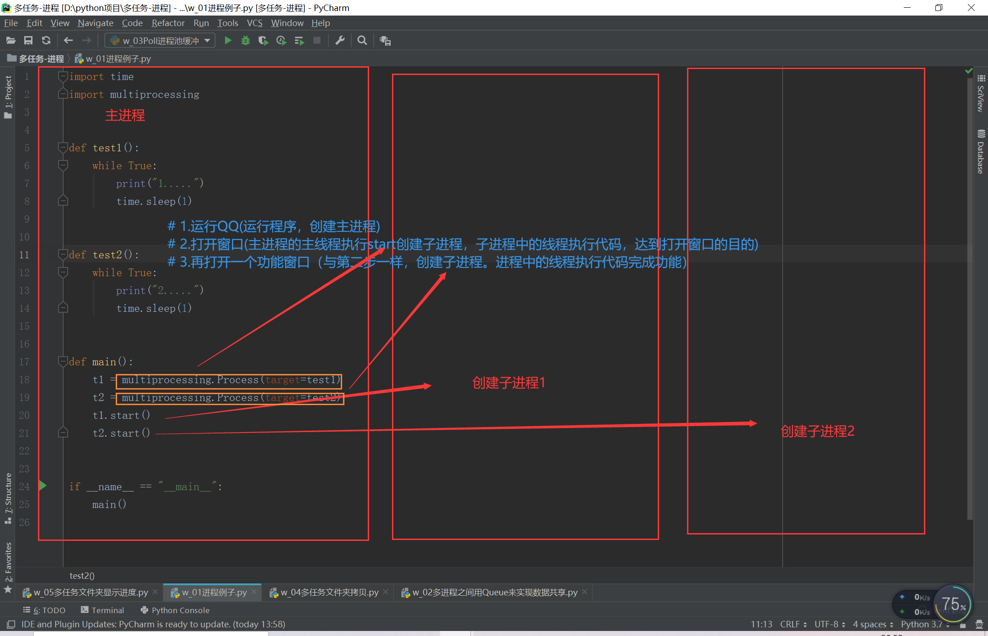The height and width of the screenshot is (636, 988).
Task: Click the w_01进程例子.py breadcrumb
Action: (113, 59)
